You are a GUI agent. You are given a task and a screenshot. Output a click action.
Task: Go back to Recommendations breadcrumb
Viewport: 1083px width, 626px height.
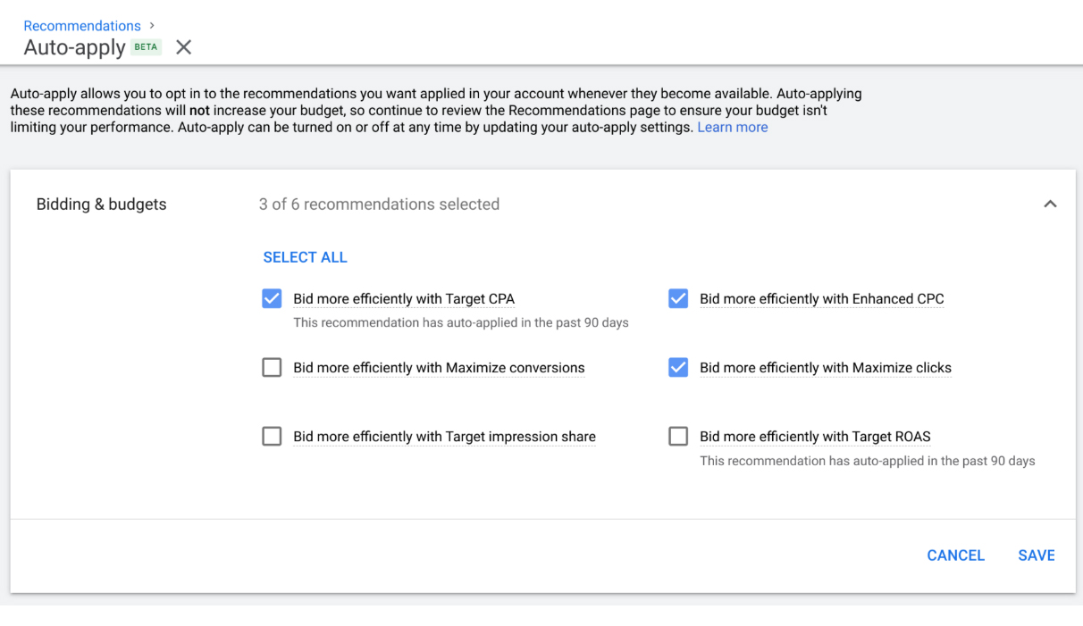click(x=82, y=26)
